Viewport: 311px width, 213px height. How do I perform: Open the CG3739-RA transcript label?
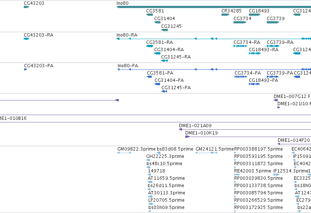pos(280,42)
